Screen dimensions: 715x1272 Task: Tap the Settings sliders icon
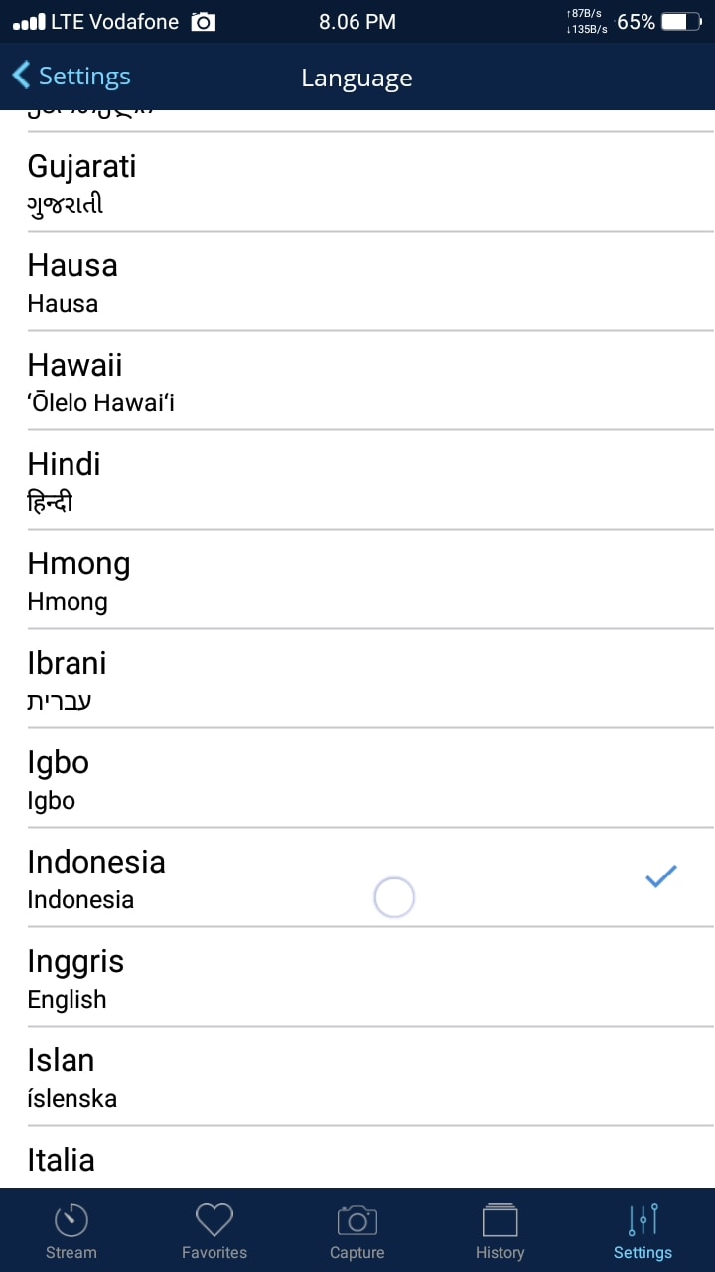click(x=643, y=1220)
